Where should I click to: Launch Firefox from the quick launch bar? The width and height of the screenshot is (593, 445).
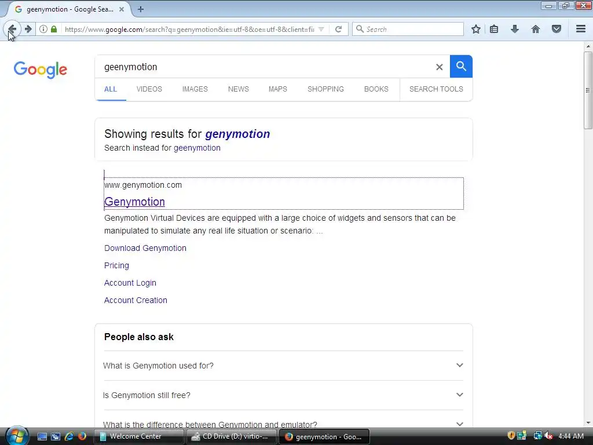click(x=82, y=436)
